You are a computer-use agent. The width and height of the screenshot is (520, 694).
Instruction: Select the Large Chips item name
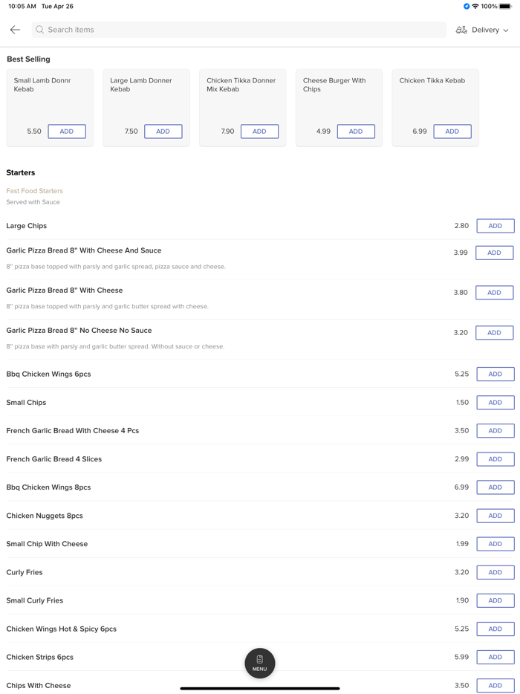27,226
